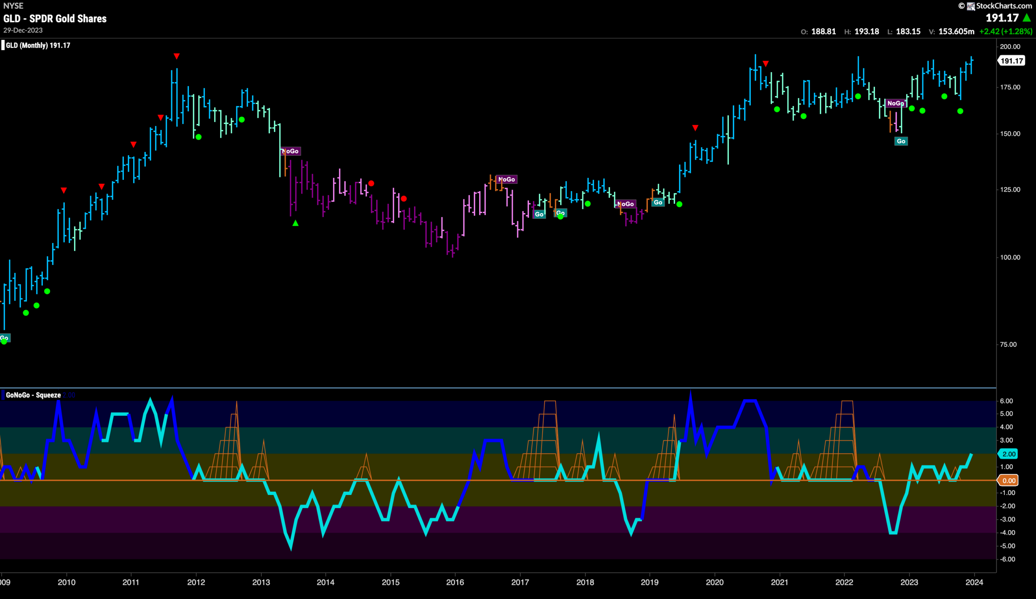Click the green dot marker in late 2012

click(x=242, y=120)
